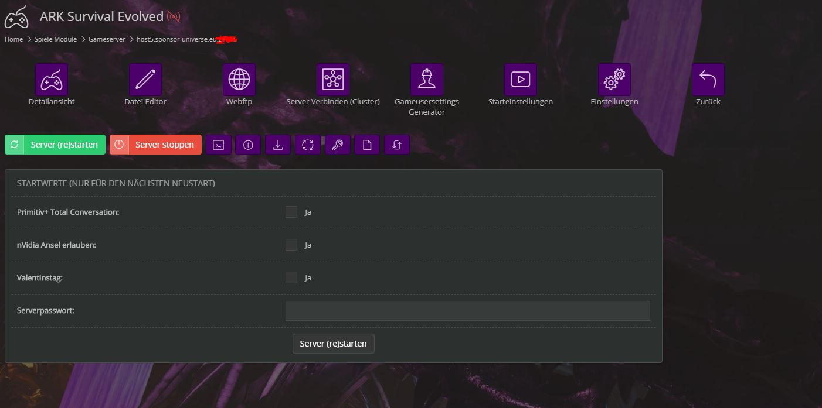Click the download arrow toolbar icon
Image resolution: width=822 pixels, height=408 pixels.
pos(278,145)
